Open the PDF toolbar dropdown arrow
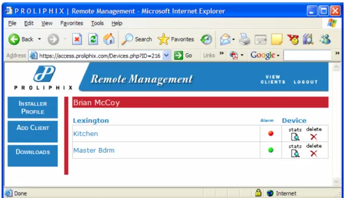The image size is (346, 198). tap(242, 55)
